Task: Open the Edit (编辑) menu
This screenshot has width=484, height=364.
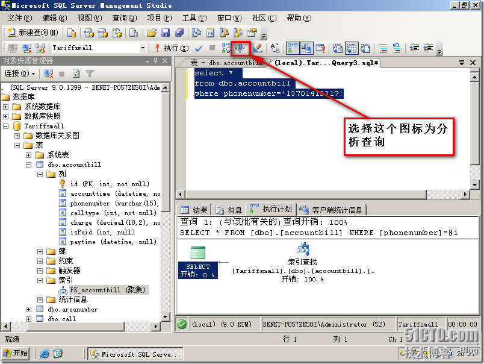Action: 55,18
